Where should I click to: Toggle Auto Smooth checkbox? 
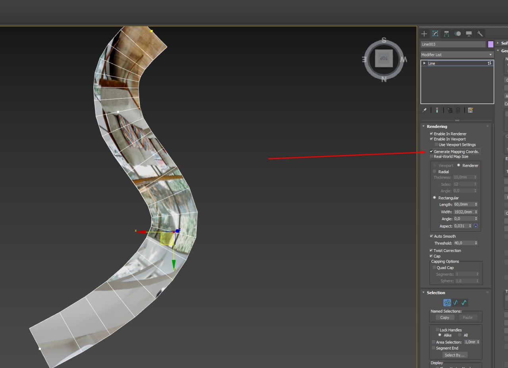431,236
